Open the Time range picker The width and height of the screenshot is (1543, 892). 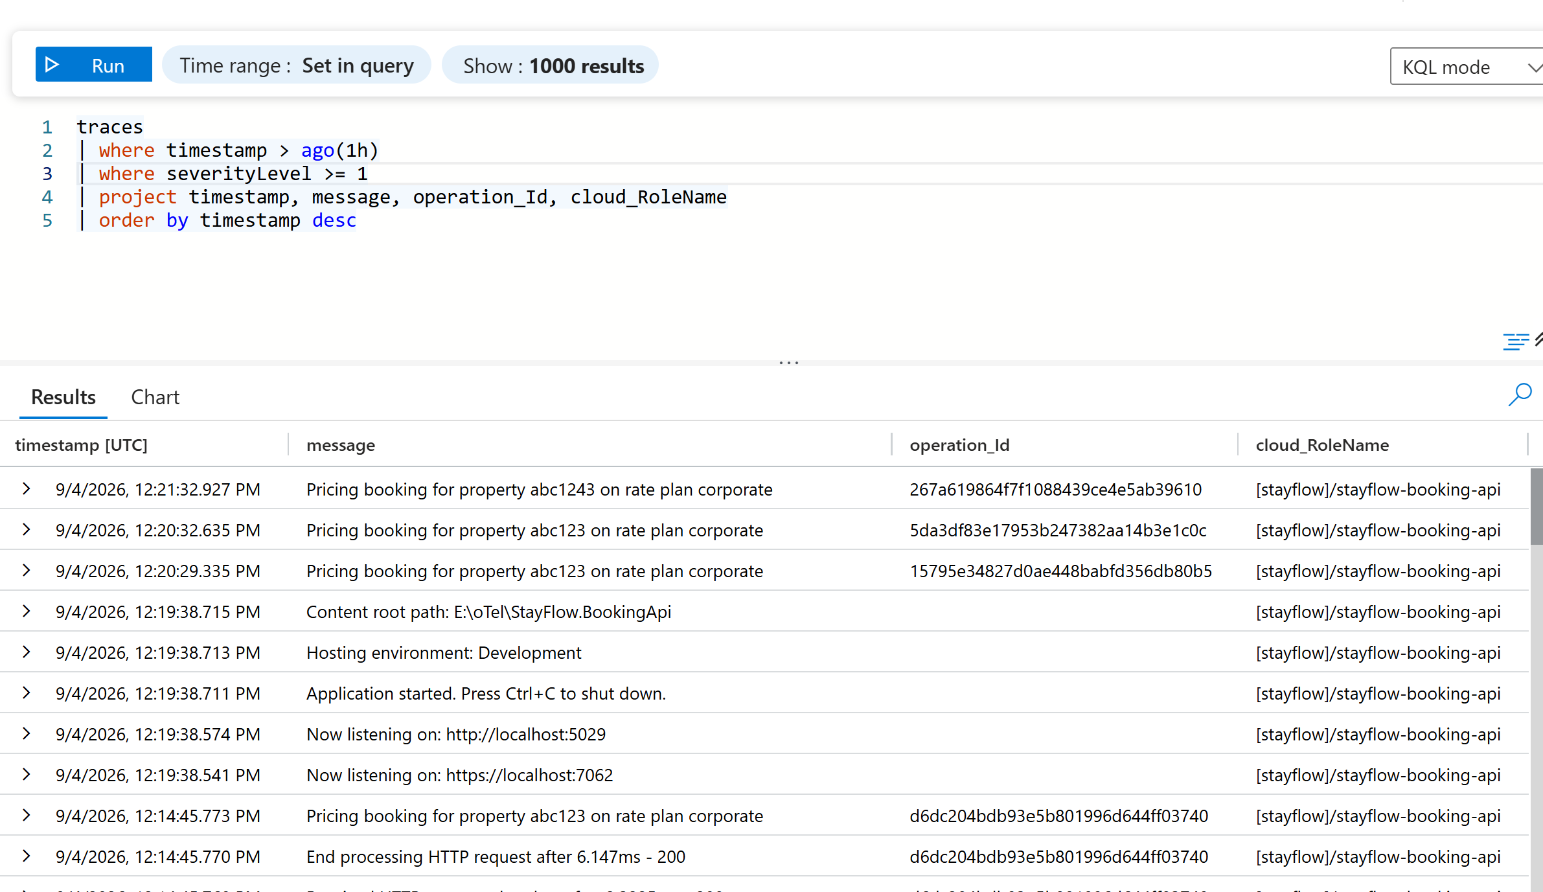[297, 65]
